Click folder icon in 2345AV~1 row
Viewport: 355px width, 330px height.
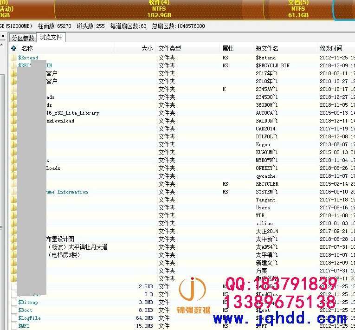[13, 89]
